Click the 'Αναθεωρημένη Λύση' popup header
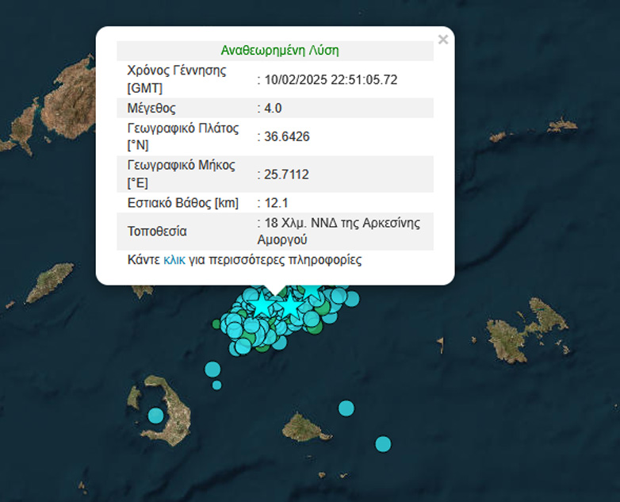 280,51
